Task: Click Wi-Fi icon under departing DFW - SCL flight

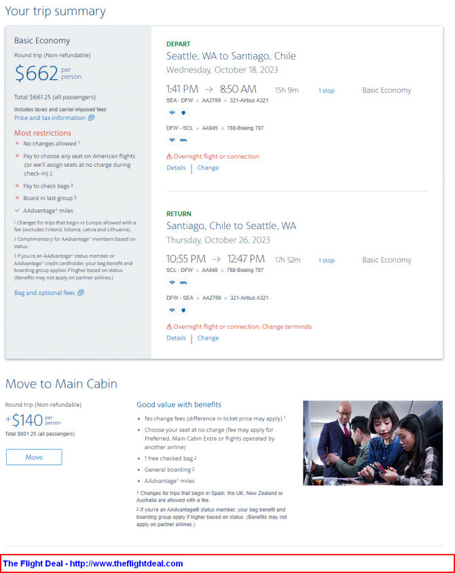Action: [x=172, y=140]
